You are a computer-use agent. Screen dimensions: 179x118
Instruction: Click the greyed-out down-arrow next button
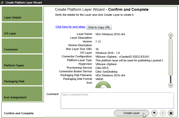point(163,113)
